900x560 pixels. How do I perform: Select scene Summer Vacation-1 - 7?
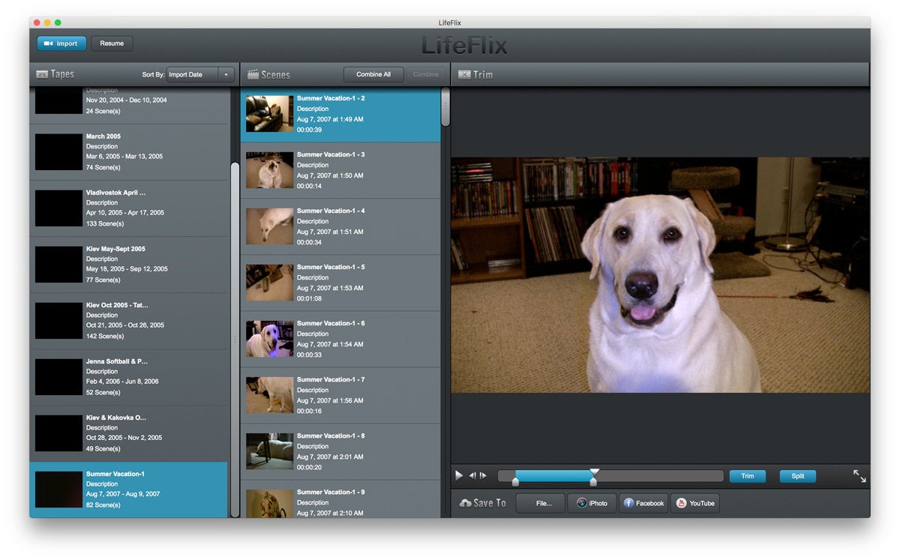[340, 396]
